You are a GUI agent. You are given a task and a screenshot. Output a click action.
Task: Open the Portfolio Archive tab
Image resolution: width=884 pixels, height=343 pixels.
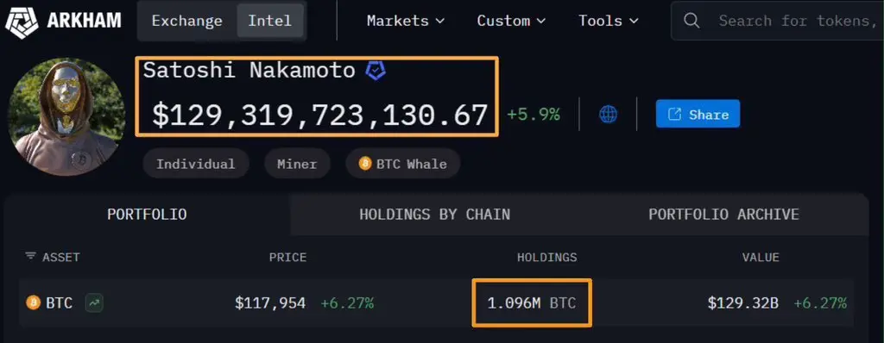[724, 215]
